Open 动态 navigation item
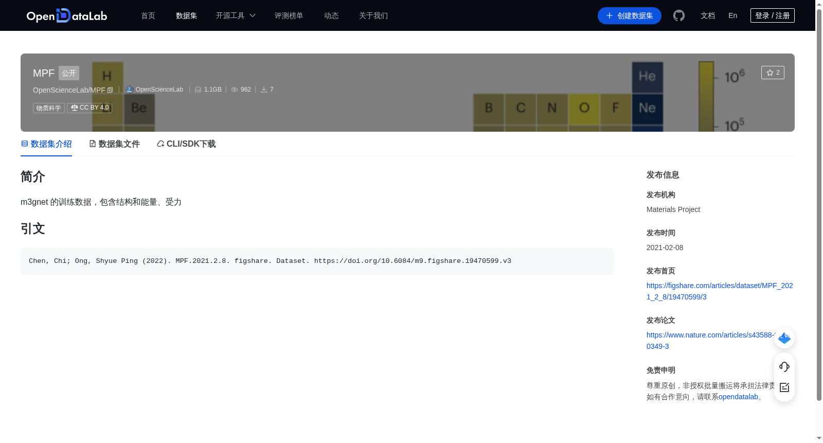Image resolution: width=823 pixels, height=443 pixels. [x=331, y=16]
